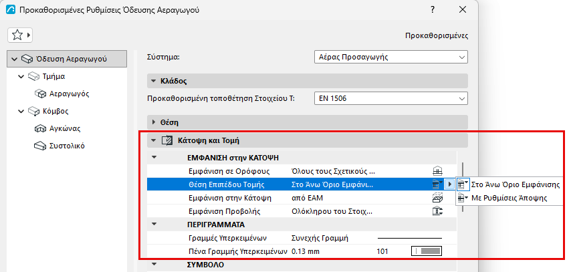Close the Duct Routing settings dialog
This screenshot has width=569, height=272.
tap(462, 10)
